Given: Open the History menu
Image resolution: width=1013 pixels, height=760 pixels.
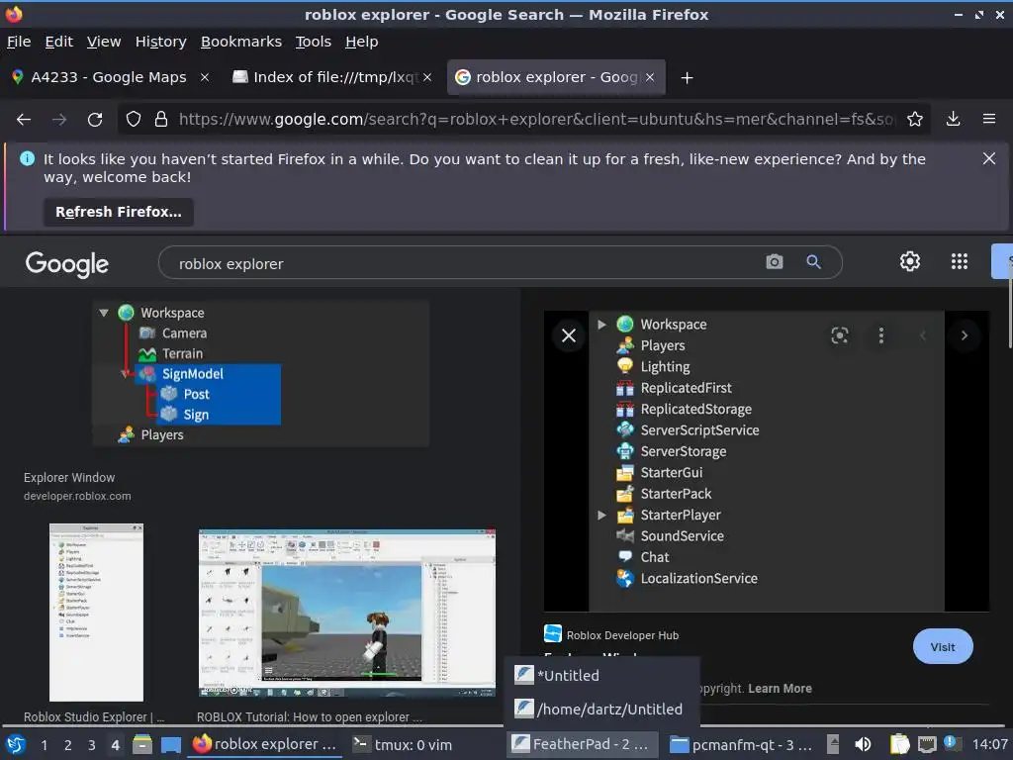Looking at the screenshot, I should click(161, 42).
